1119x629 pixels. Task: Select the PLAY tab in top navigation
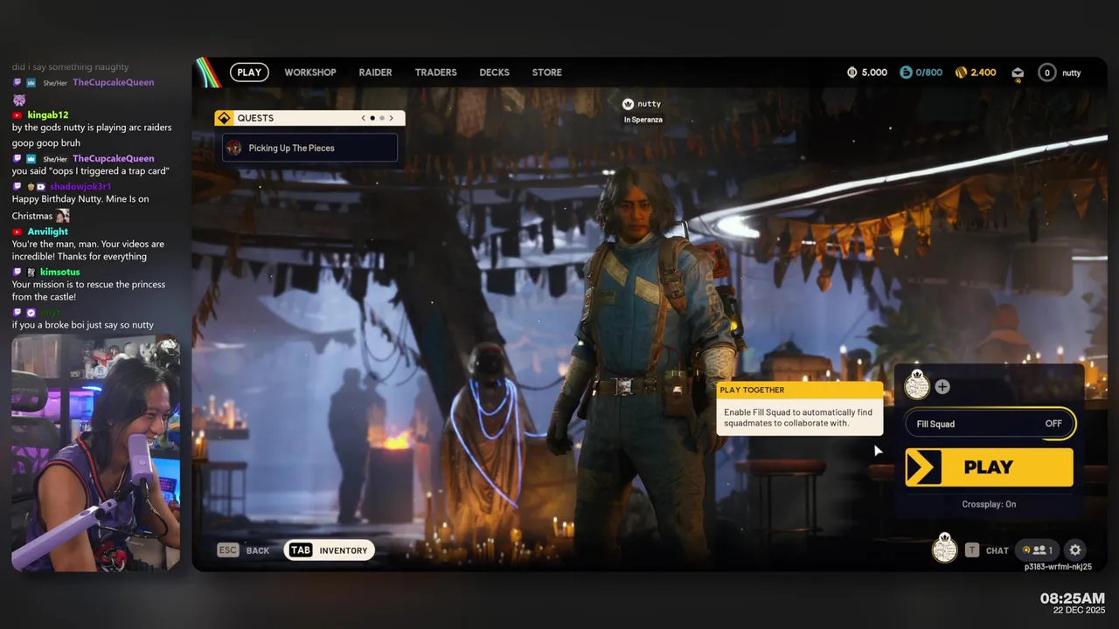coord(249,73)
